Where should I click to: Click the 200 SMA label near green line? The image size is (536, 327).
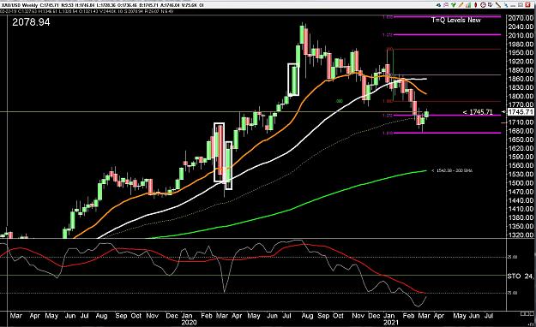pyautogui.click(x=452, y=170)
